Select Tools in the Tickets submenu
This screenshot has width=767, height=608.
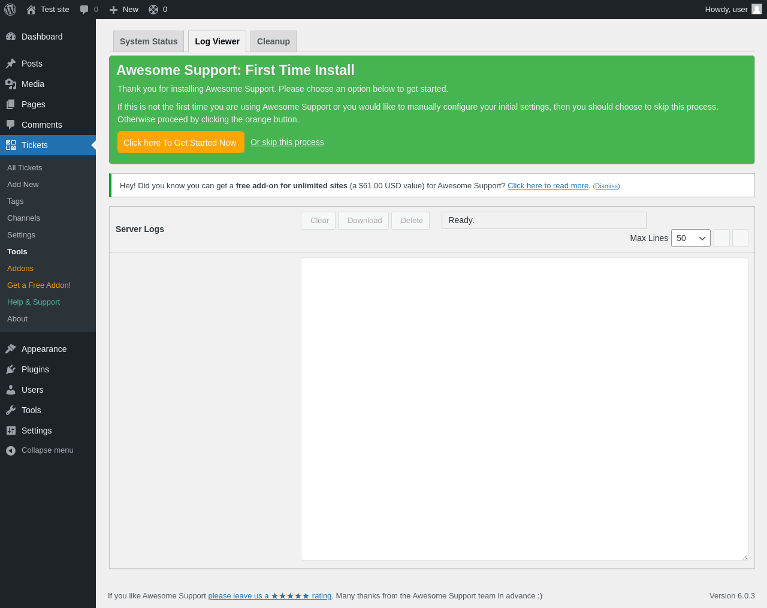click(x=17, y=252)
